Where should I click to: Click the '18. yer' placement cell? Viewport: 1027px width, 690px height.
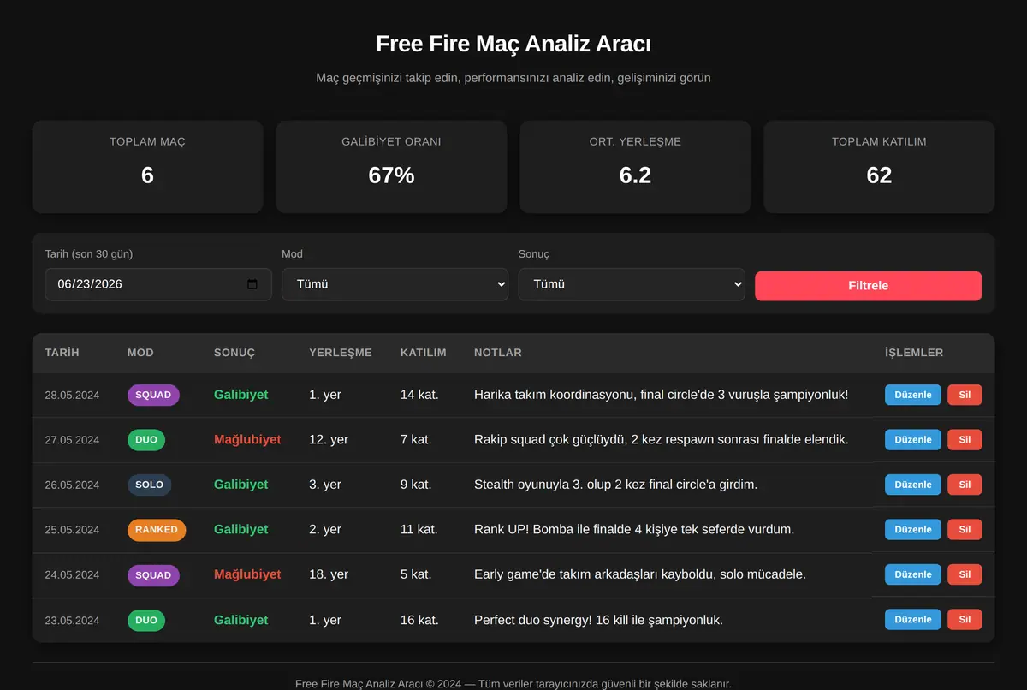(329, 574)
